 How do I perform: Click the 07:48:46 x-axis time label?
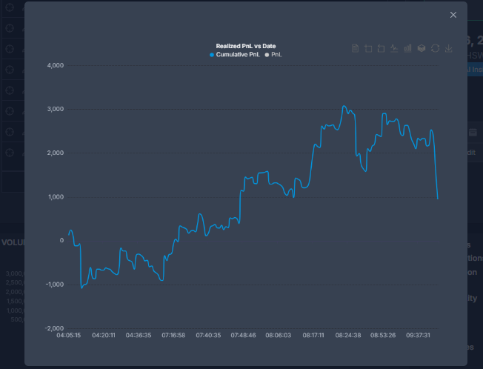pos(243,335)
